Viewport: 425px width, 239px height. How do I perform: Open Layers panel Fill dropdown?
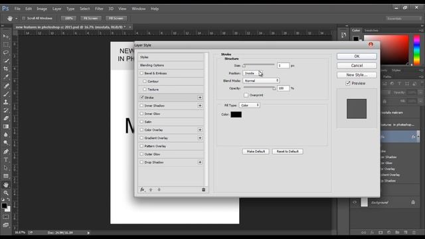click(x=420, y=101)
